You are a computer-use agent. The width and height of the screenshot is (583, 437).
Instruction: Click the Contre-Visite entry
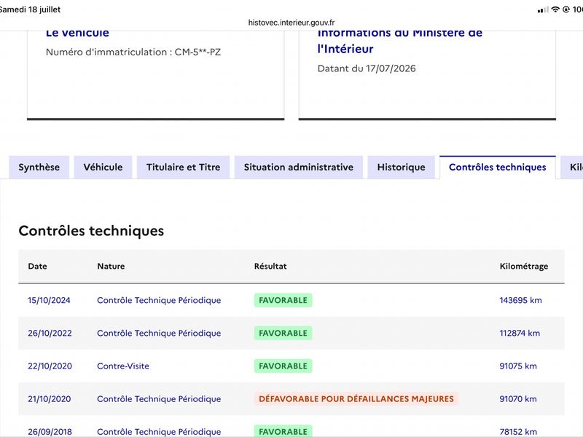pyautogui.click(x=123, y=366)
